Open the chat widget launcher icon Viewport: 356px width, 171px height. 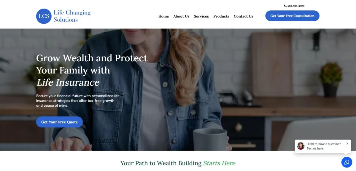(x=347, y=162)
